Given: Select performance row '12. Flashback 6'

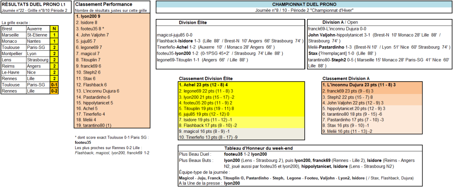Looking at the screenshot, I should point(112,85).
